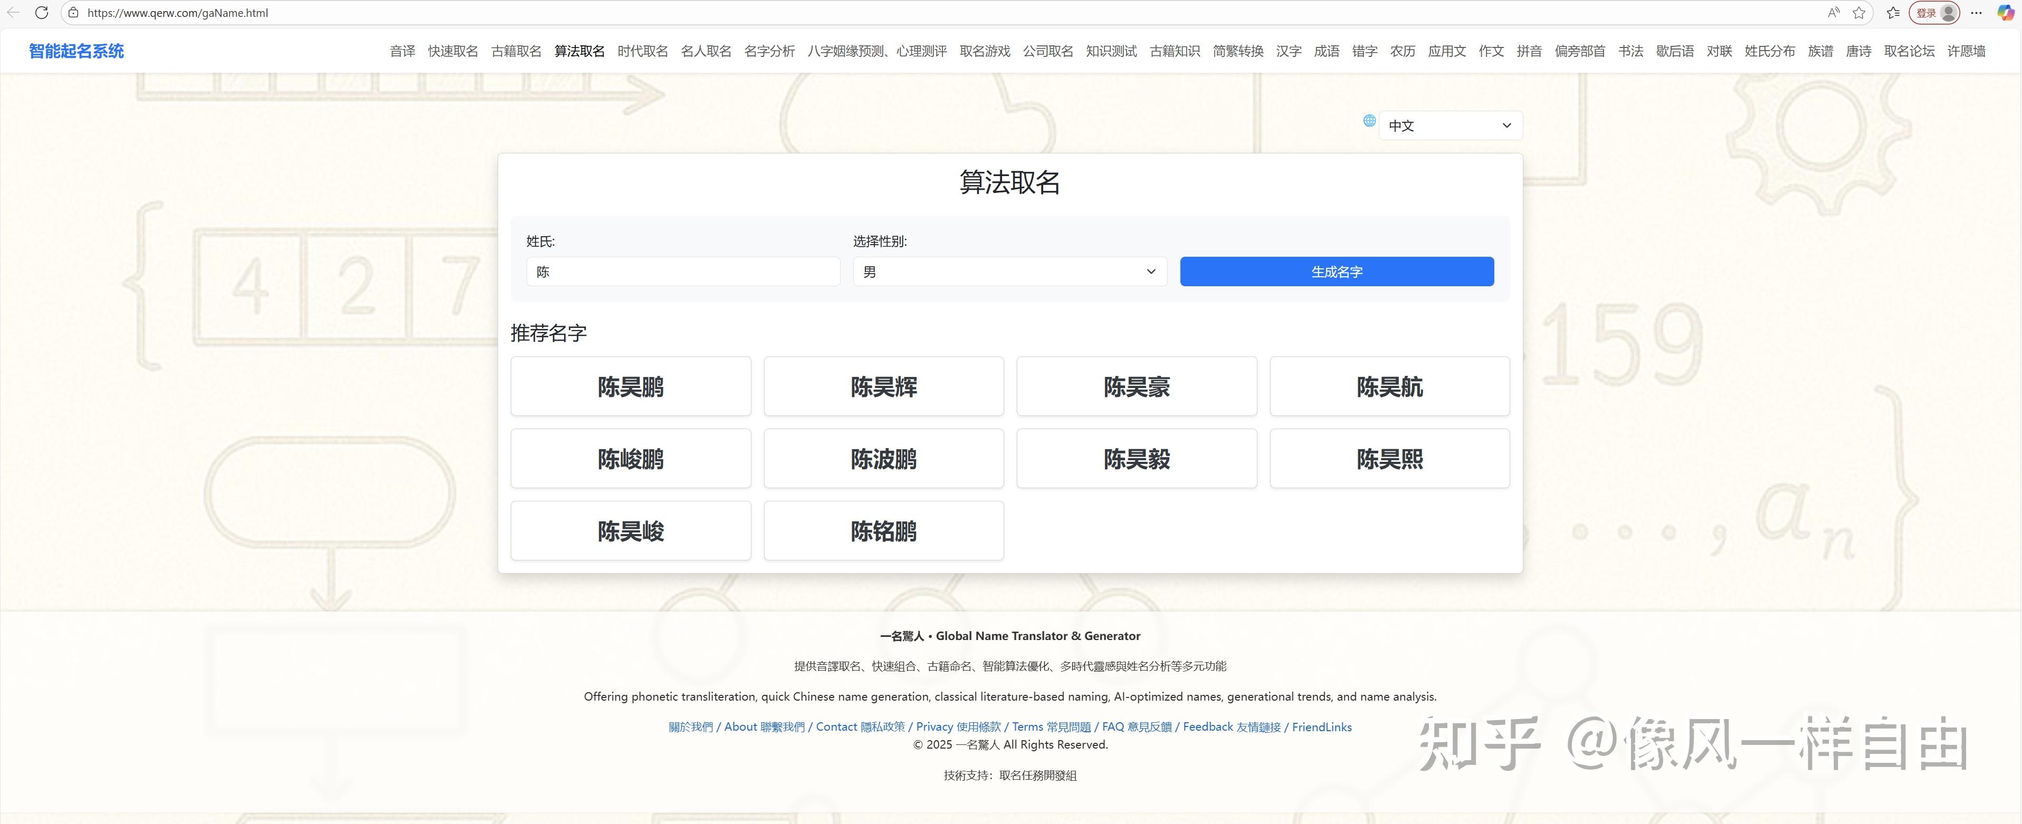Select the 算法取名 menu item
The width and height of the screenshot is (2022, 824).
(x=579, y=51)
